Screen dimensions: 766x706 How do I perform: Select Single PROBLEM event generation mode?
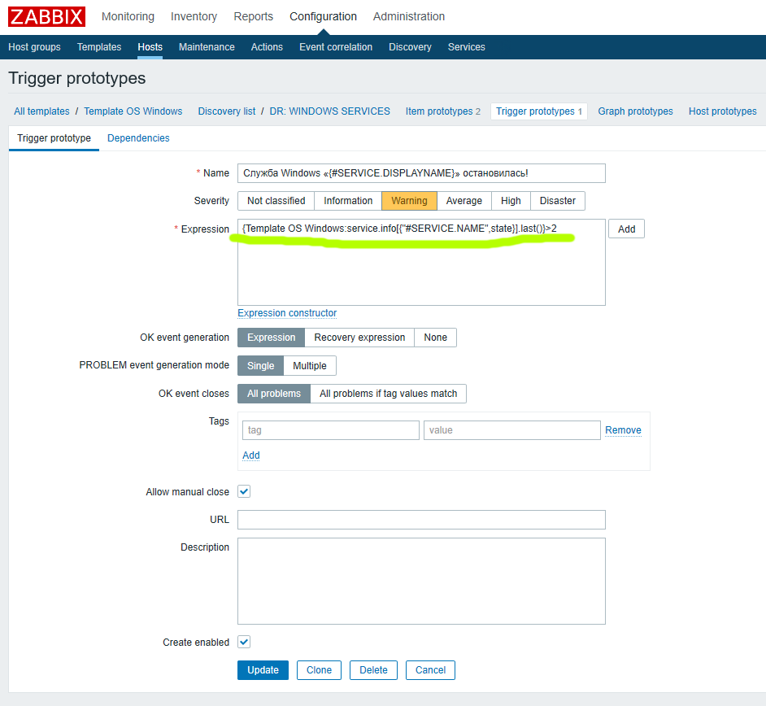(260, 365)
